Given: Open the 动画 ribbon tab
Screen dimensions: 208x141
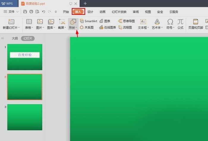Looking at the screenshot, I should pyautogui.click(x=103, y=12).
